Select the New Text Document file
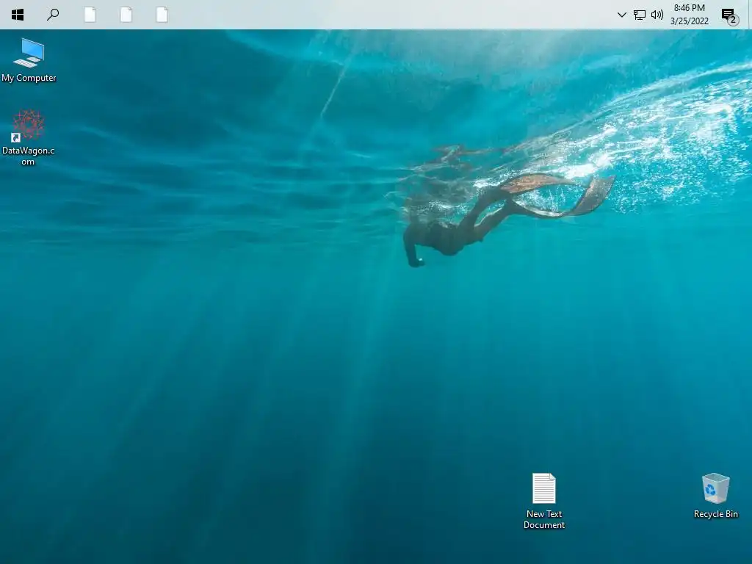752x564 pixels. (544, 501)
